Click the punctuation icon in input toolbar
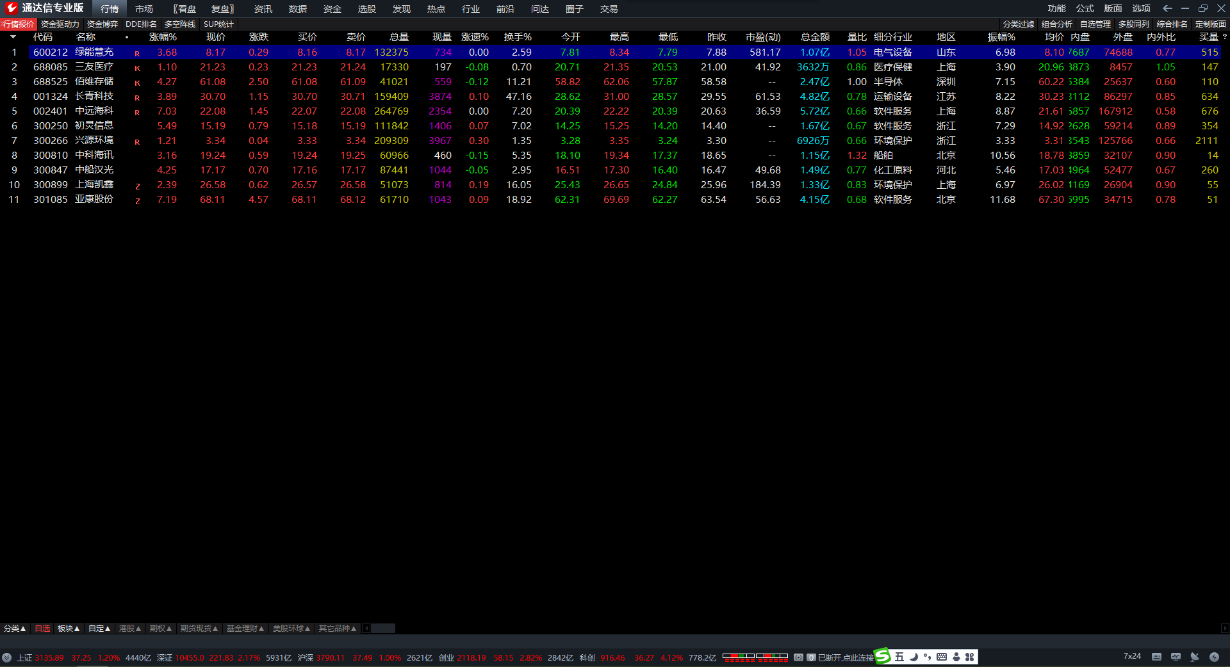This screenshot has height=667, width=1230. coord(927,657)
